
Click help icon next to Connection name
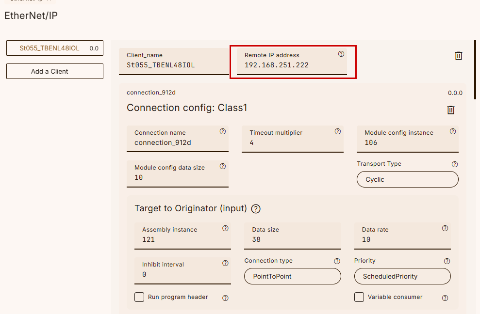(x=223, y=131)
